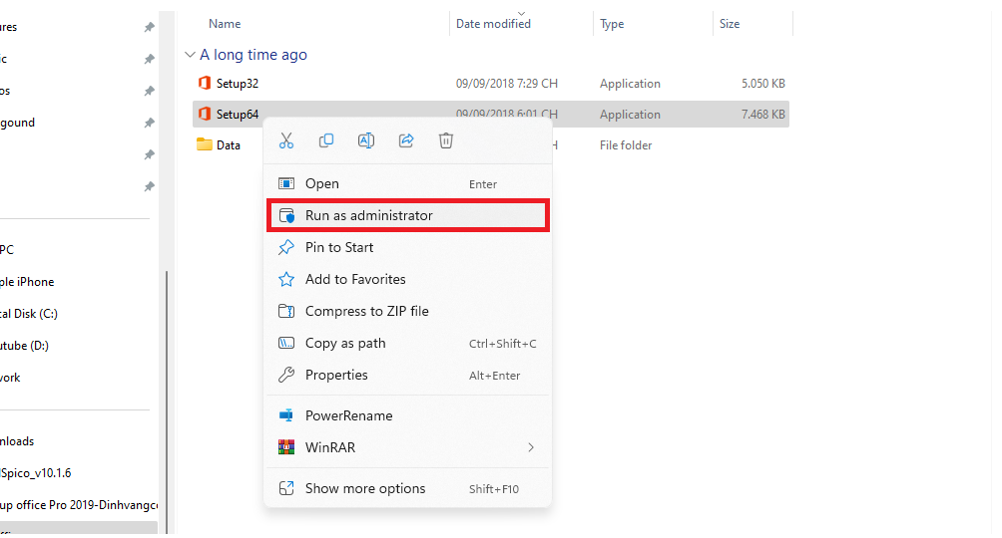Click the Copy icon in context menu

click(x=326, y=141)
